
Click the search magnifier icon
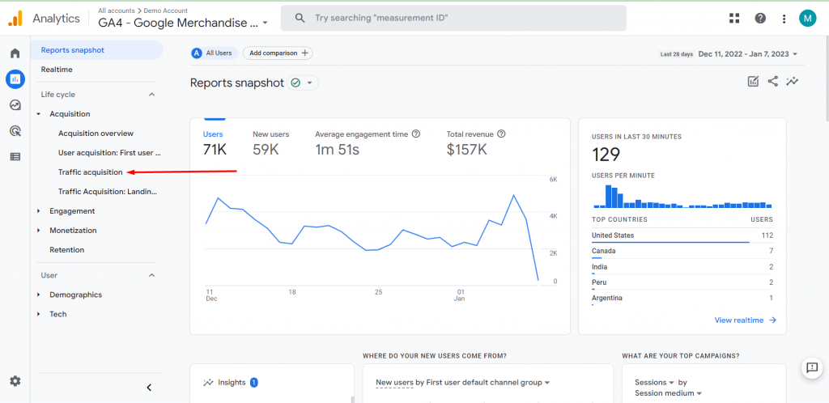pyautogui.click(x=300, y=18)
